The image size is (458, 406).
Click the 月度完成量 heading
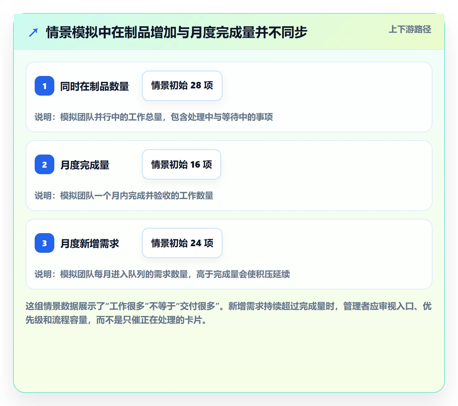pos(85,165)
